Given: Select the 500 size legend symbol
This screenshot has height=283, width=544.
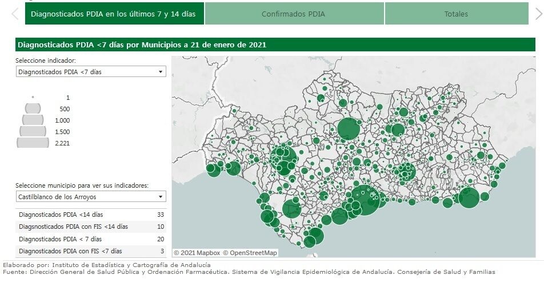Looking at the screenshot, I should [x=33, y=109].
